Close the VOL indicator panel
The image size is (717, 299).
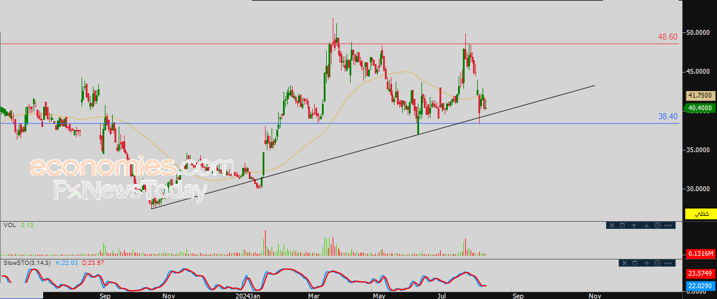(612, 225)
